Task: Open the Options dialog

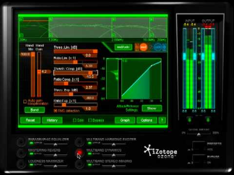Action: [147, 120]
